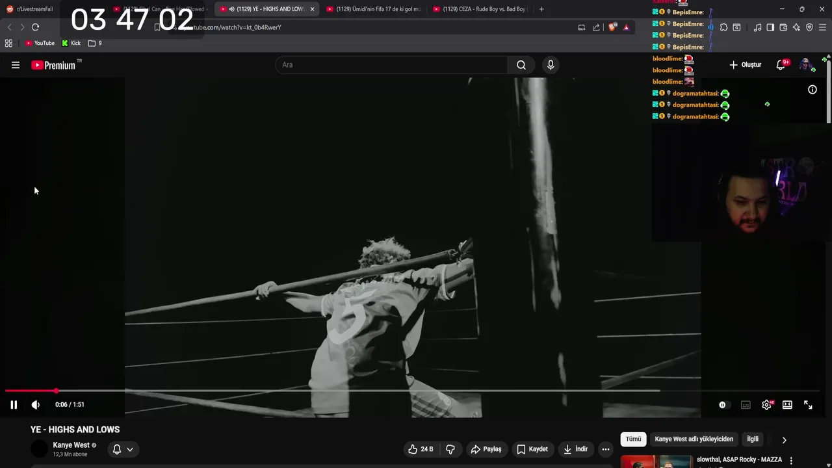Click install/cast icon in address bar
The image size is (832, 468).
(582, 27)
